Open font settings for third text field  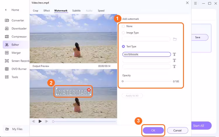174,66
